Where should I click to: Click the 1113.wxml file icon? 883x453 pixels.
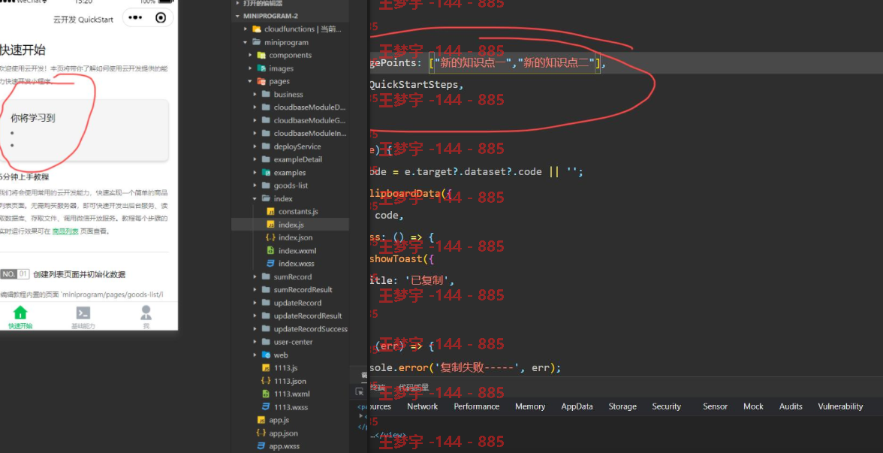266,394
